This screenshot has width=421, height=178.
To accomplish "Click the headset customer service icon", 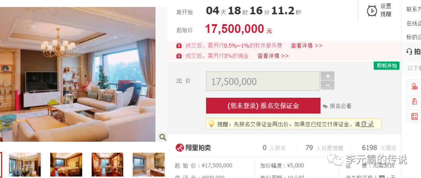I will tap(409, 51).
